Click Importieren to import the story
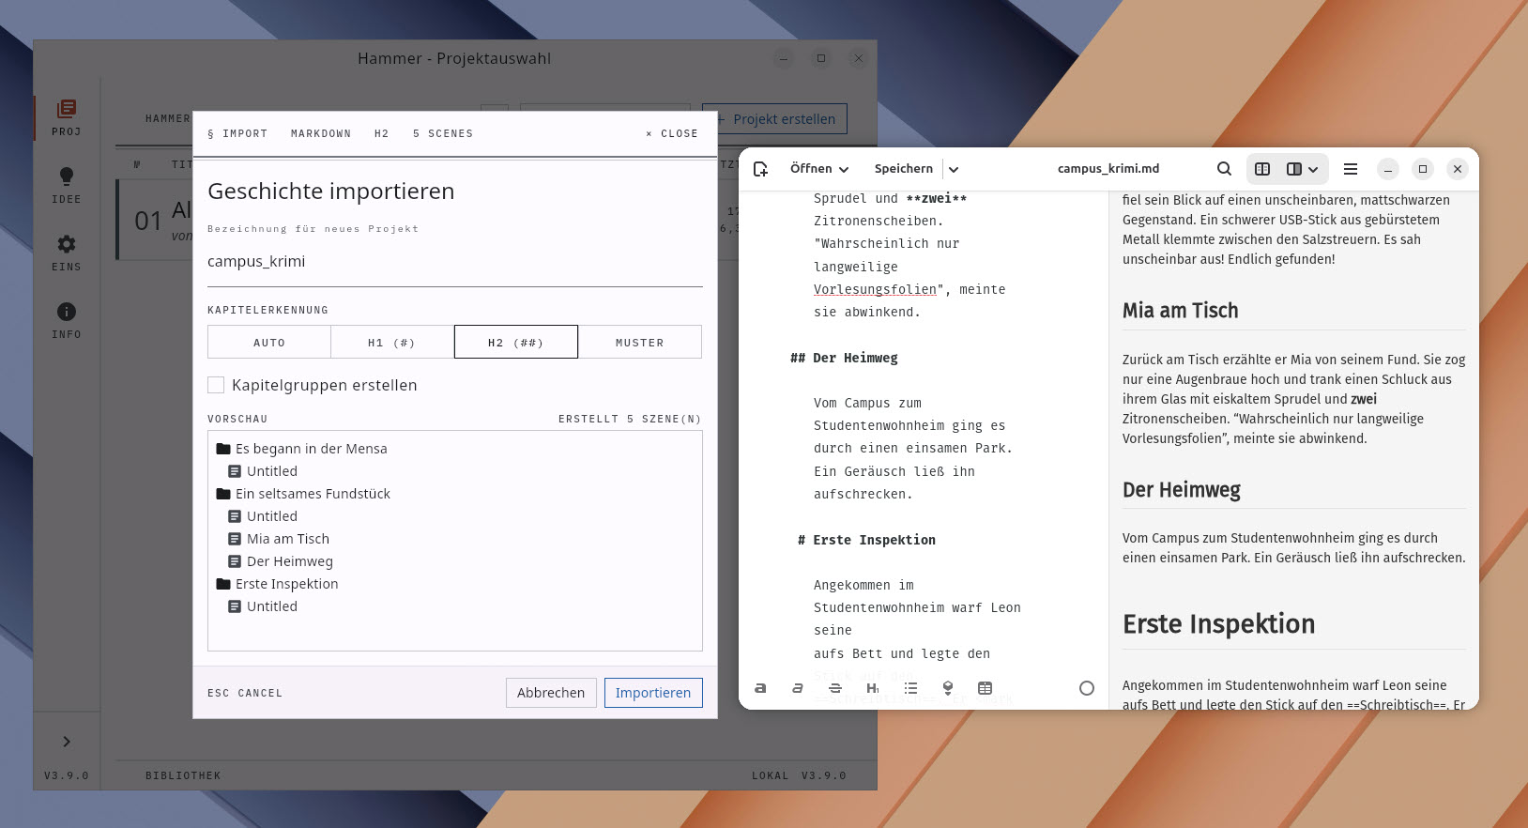This screenshot has height=828, width=1528. click(x=653, y=693)
